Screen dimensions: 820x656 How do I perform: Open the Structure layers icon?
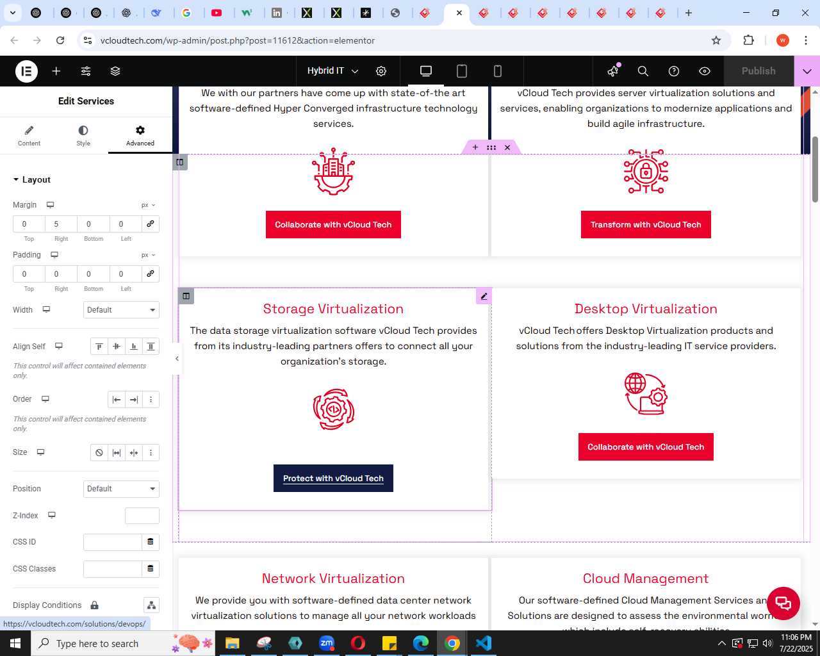click(x=115, y=71)
